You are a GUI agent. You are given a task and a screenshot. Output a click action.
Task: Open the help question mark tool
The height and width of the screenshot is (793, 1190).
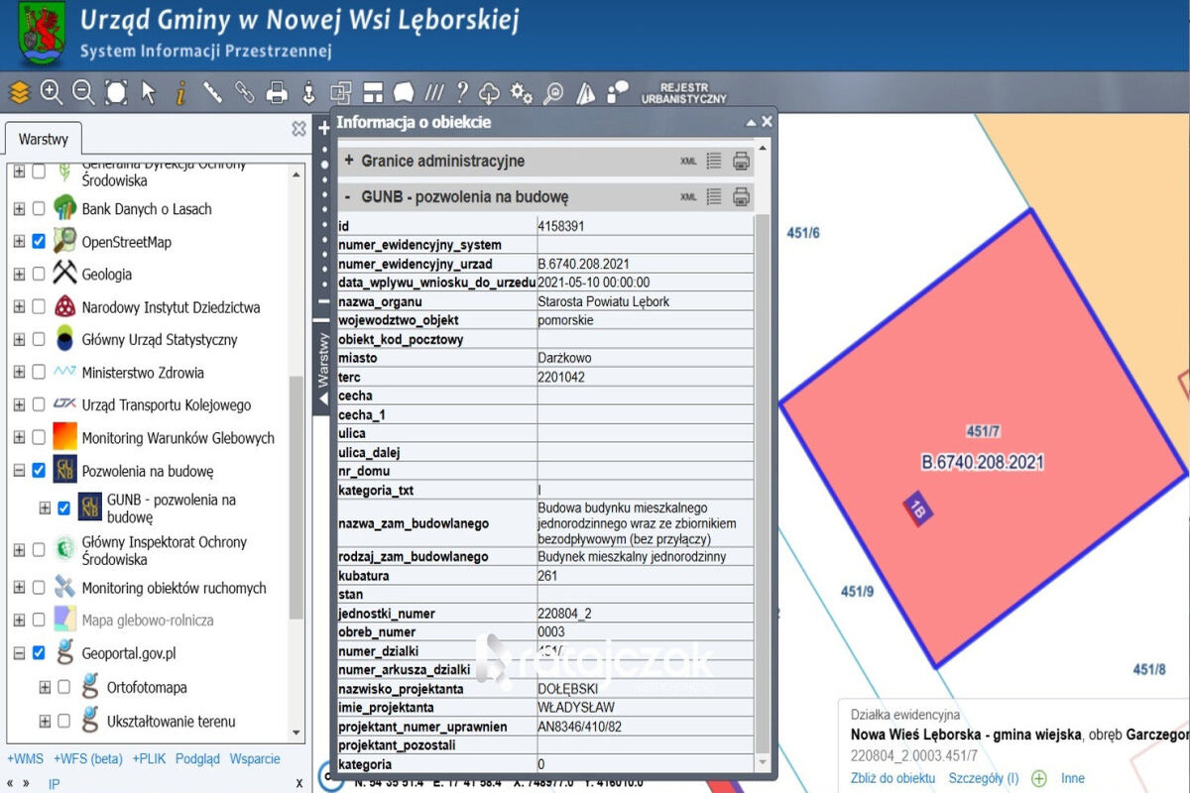point(462,92)
